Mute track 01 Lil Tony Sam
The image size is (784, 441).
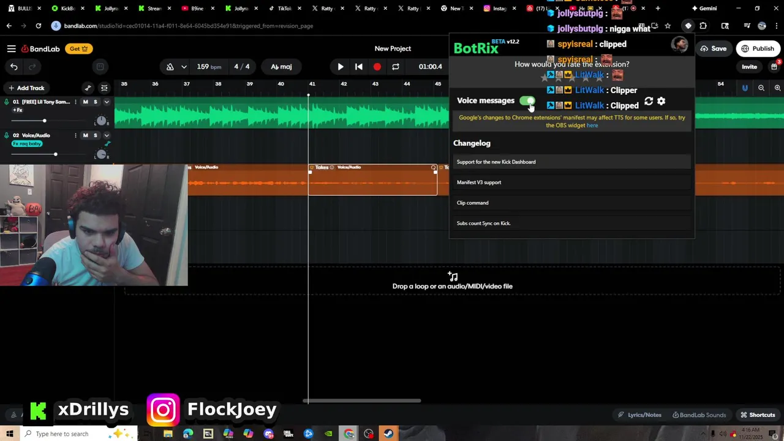tap(85, 102)
